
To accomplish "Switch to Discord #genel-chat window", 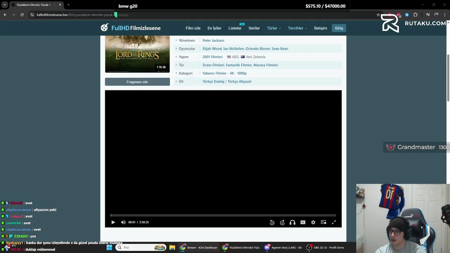I will (x=283, y=247).
